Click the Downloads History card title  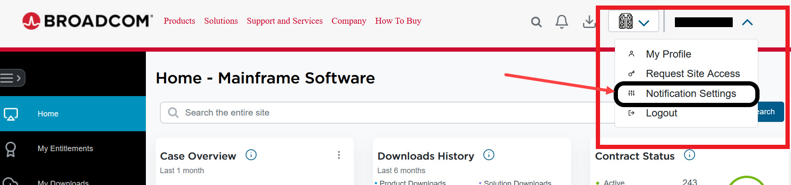(x=426, y=156)
